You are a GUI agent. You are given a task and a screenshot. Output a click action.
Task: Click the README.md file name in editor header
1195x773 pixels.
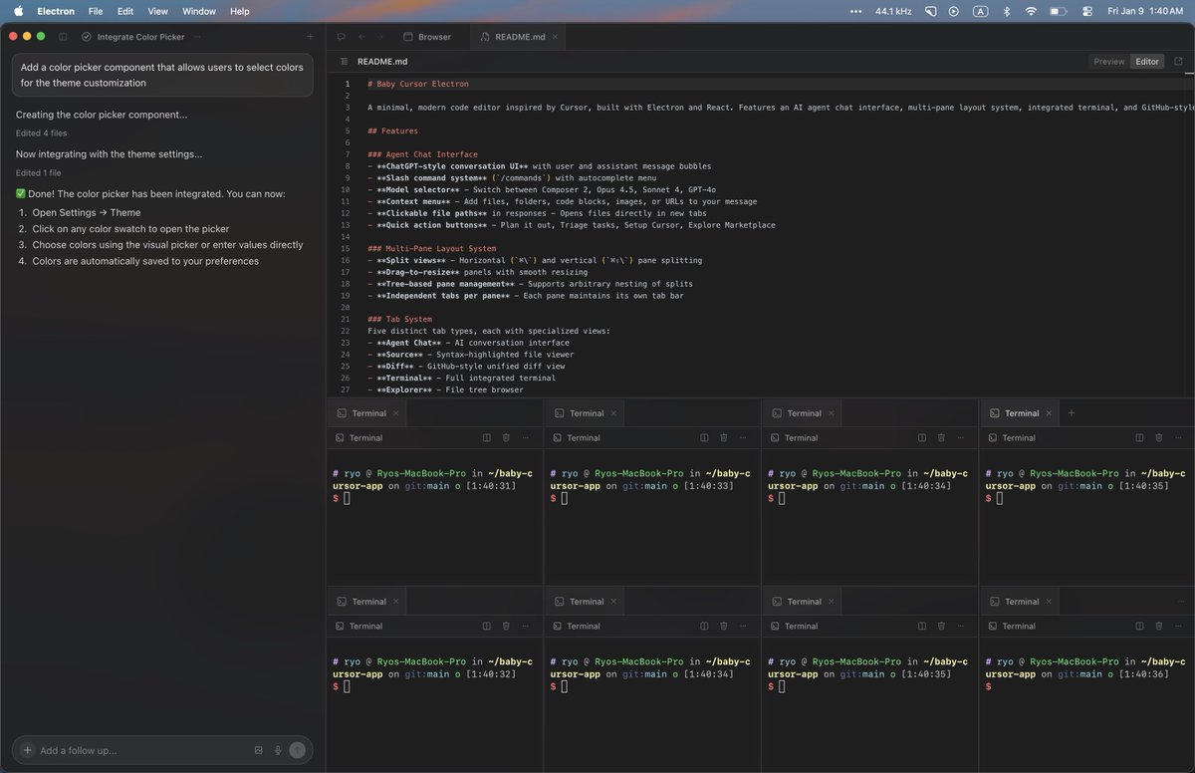tap(382, 62)
